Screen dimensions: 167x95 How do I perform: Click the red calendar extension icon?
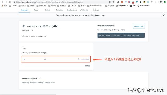click(x=133, y=2)
